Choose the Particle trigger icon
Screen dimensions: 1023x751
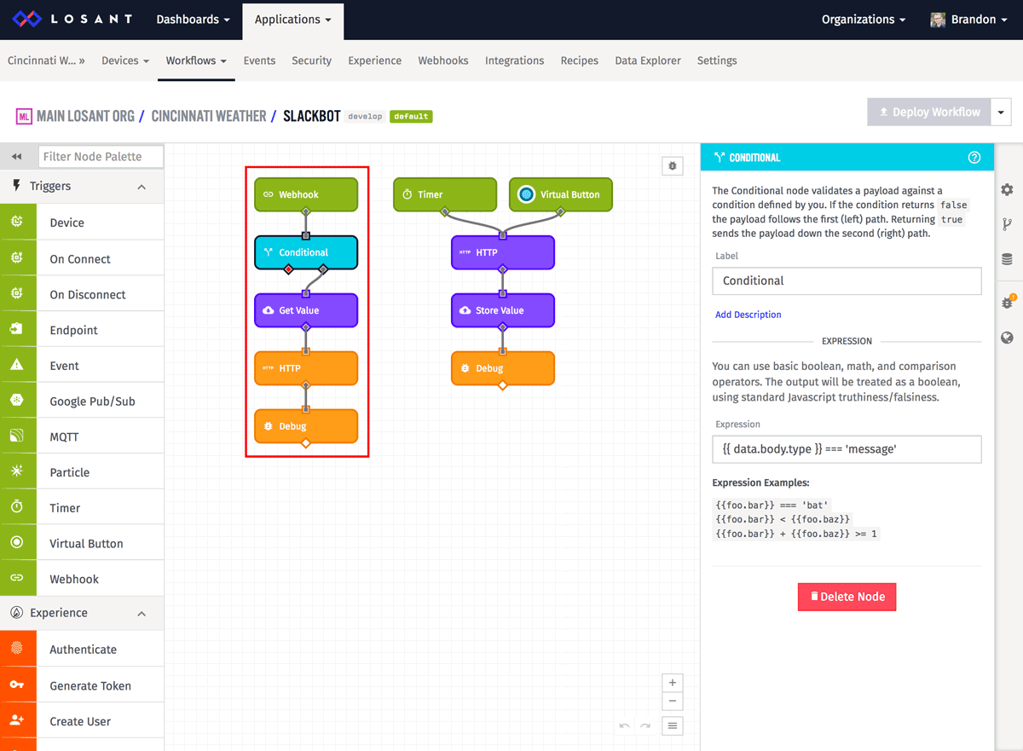pyautogui.click(x=17, y=472)
